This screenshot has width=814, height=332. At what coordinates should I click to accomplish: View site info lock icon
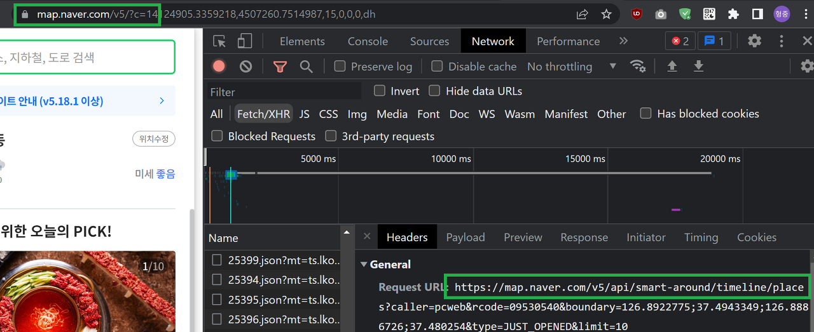[25, 14]
